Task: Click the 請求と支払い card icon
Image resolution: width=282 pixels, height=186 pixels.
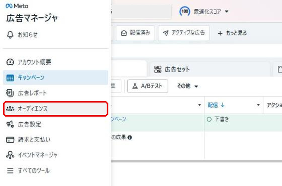Action: [10, 140]
